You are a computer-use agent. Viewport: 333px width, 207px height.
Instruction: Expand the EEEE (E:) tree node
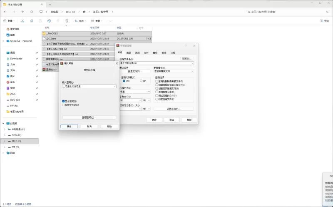[x=5, y=141]
